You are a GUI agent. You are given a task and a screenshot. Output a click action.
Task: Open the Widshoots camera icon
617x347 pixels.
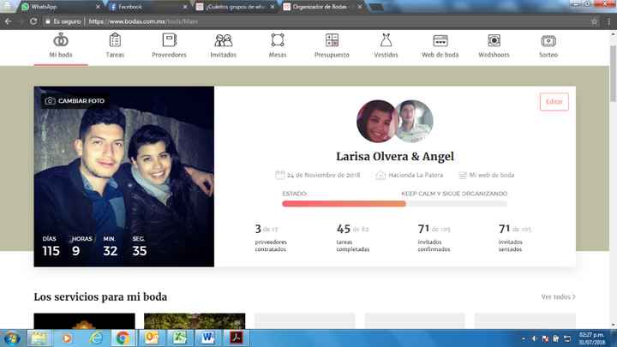click(x=494, y=41)
